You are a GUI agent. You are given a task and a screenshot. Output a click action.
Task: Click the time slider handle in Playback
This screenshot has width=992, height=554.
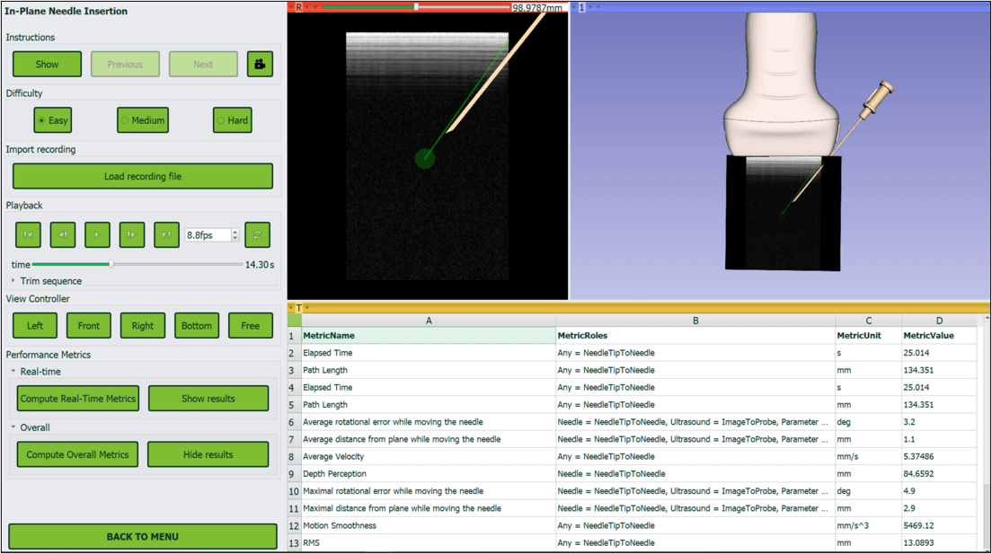[x=111, y=264]
